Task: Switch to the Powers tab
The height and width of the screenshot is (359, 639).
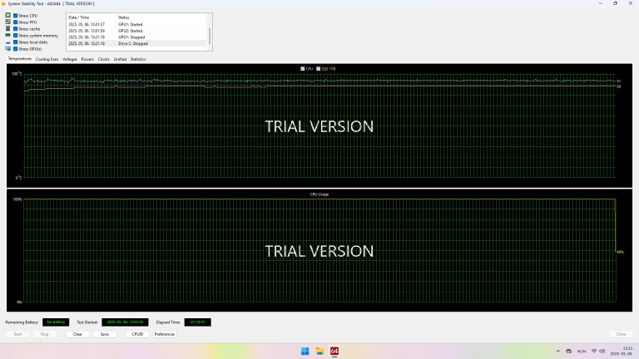Action: pos(87,59)
